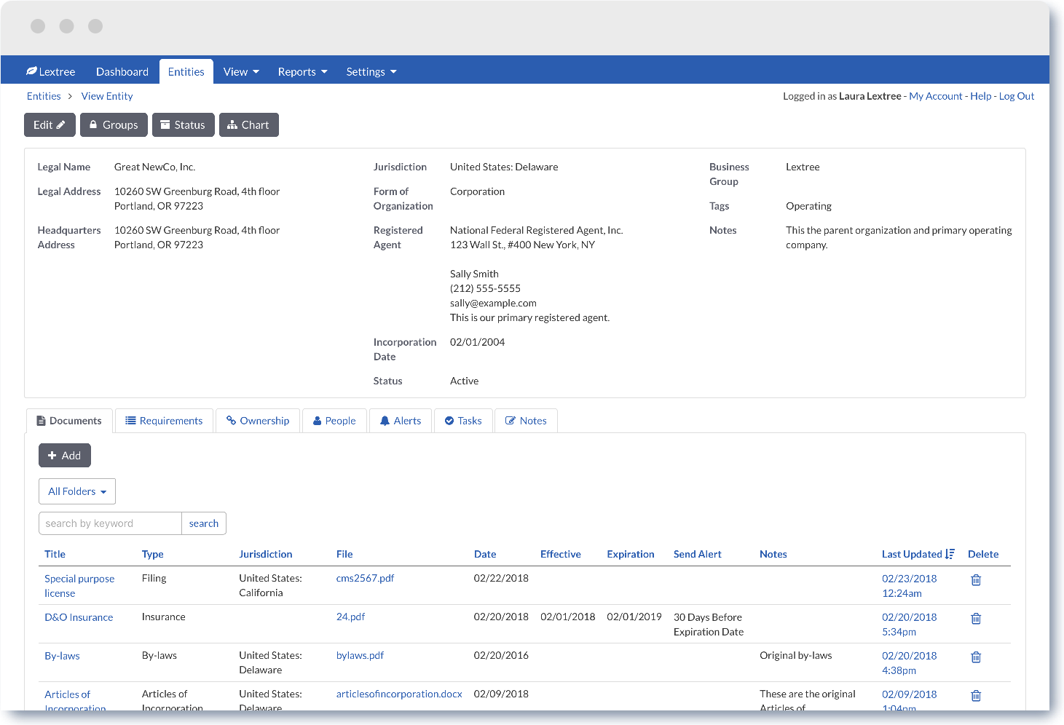Screen dimensions: 1064x725
Task: Switch to the Notes tab
Action: click(x=526, y=421)
